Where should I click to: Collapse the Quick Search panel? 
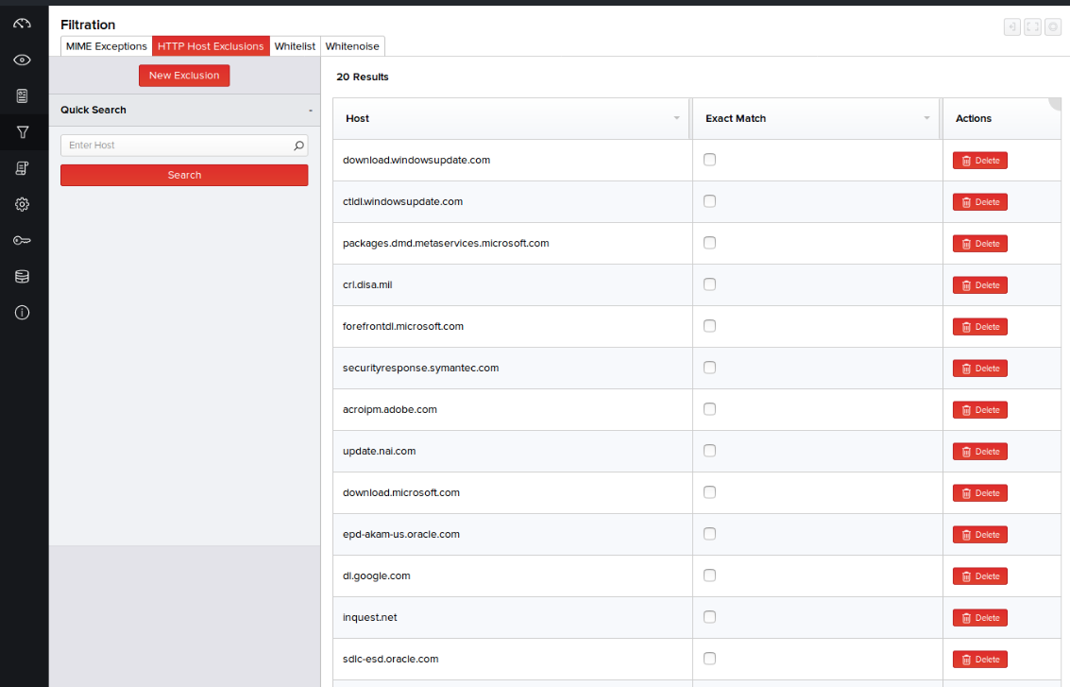tap(310, 111)
